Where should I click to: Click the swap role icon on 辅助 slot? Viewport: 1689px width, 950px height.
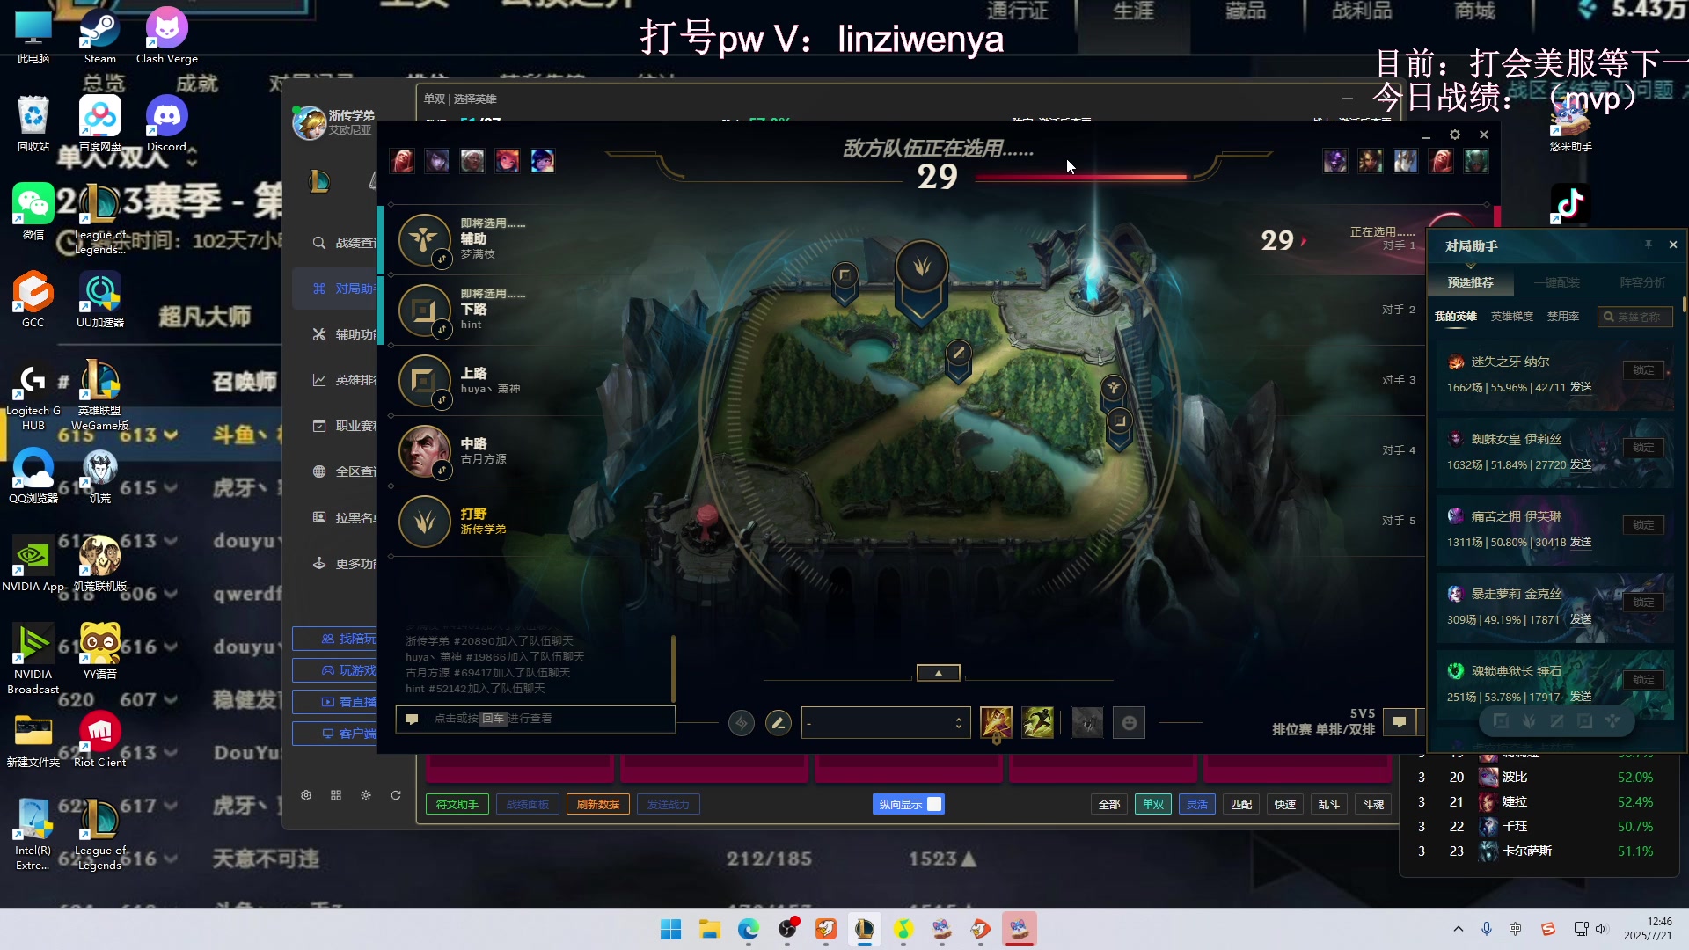click(442, 259)
